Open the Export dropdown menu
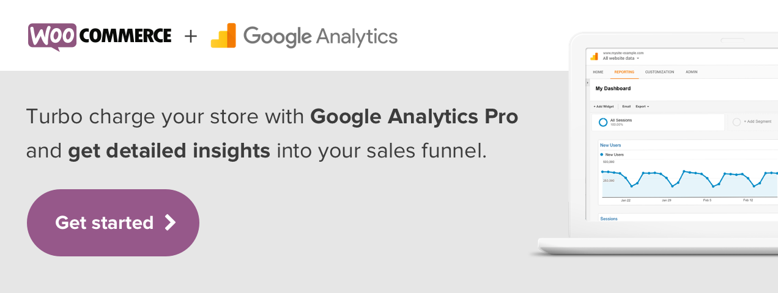 (642, 106)
